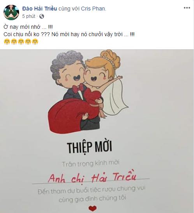
Task: Click the 'THIỆP MỜI' heading in photo
Action: point(90,147)
